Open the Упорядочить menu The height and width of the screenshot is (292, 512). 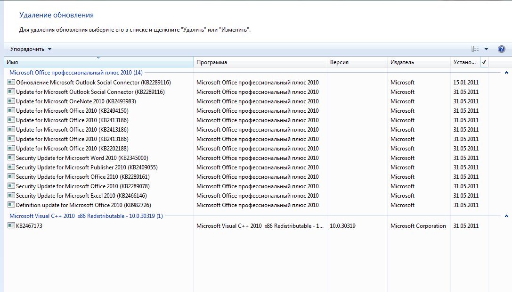[x=31, y=49]
